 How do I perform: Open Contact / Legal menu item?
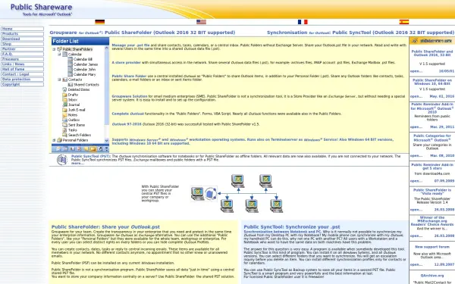pos(22,74)
